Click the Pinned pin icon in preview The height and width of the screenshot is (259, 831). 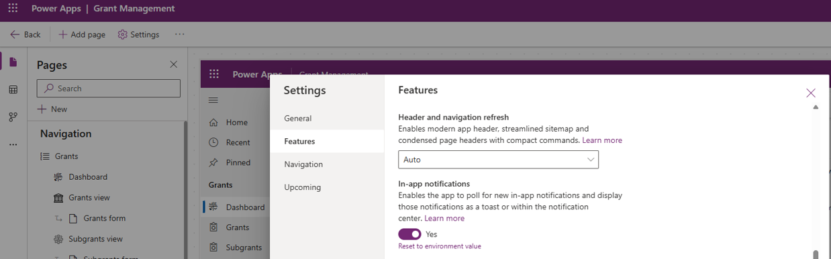coord(213,162)
